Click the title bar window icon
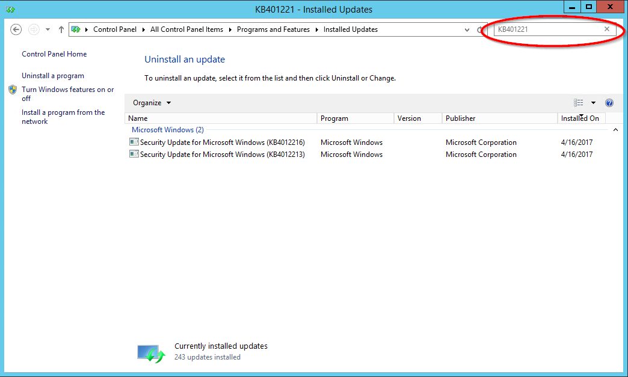The width and height of the screenshot is (628, 377). click(10, 9)
